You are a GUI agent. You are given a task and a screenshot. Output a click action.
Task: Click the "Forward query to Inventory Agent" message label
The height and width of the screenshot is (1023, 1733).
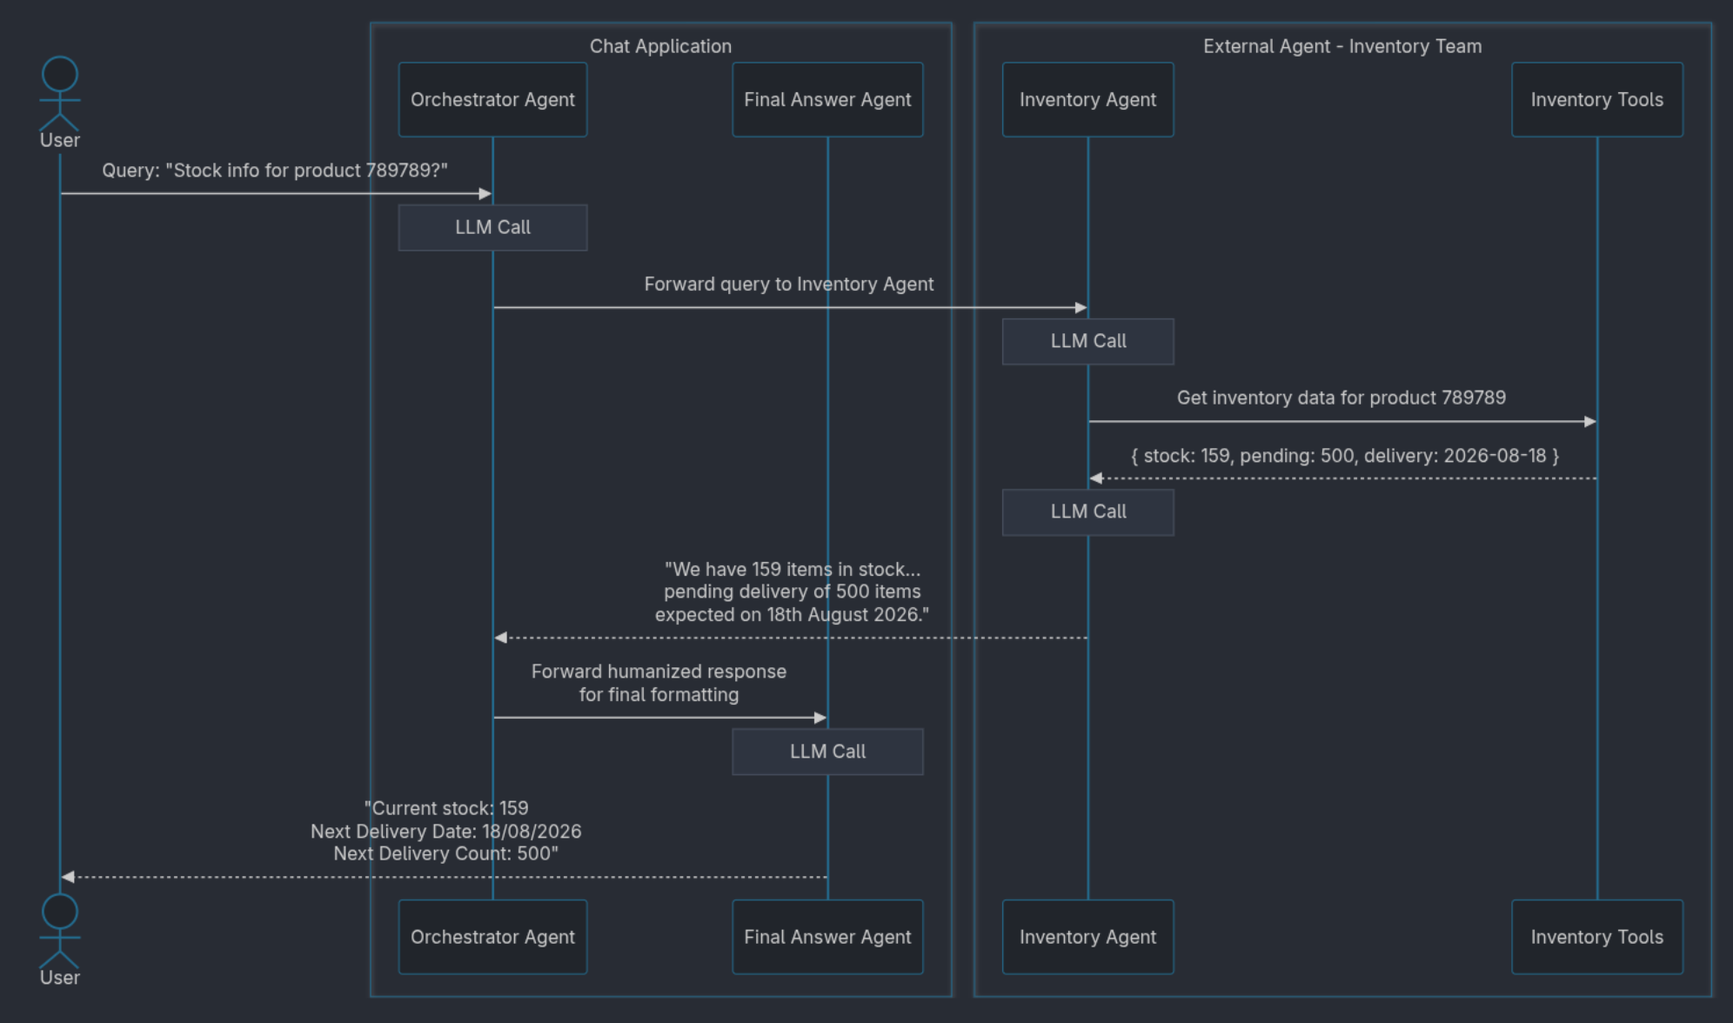coord(789,284)
